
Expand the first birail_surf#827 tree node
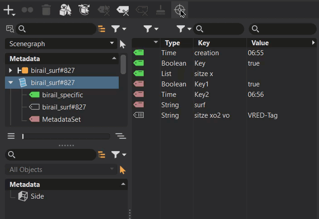coord(10,71)
